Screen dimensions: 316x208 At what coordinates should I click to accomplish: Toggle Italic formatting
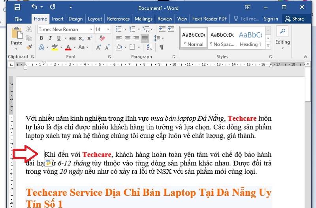(x=50, y=38)
